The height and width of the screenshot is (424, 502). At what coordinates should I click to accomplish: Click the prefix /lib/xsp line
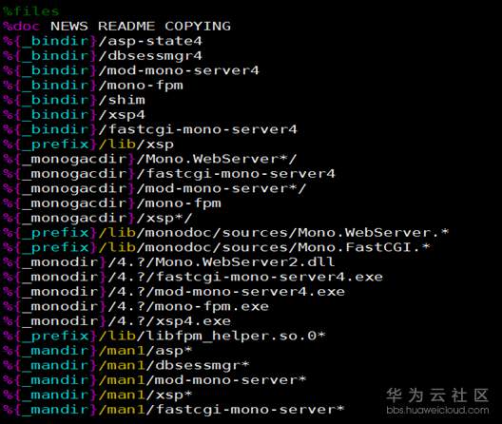(x=88, y=145)
